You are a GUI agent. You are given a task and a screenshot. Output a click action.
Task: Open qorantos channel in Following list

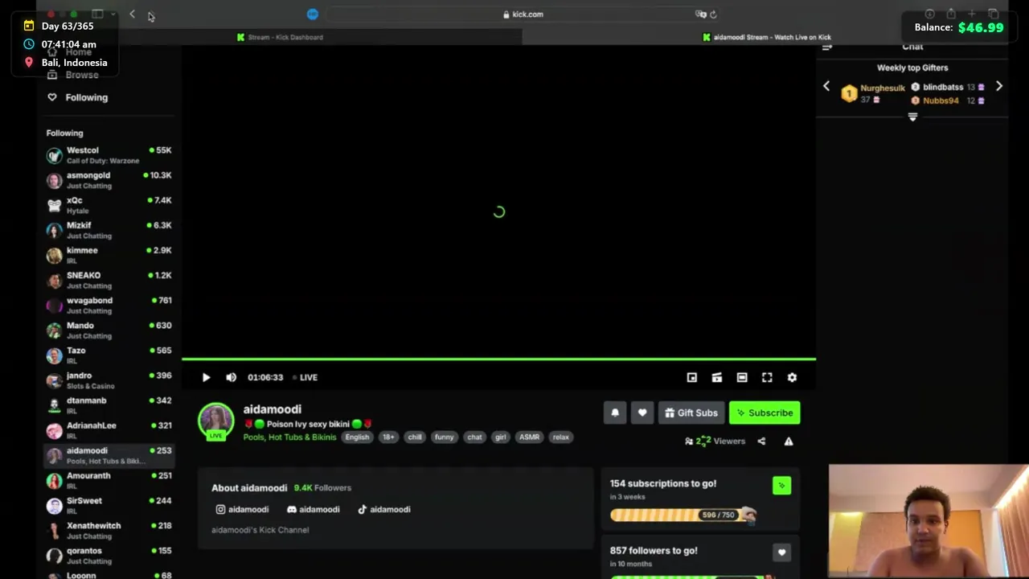(109, 555)
